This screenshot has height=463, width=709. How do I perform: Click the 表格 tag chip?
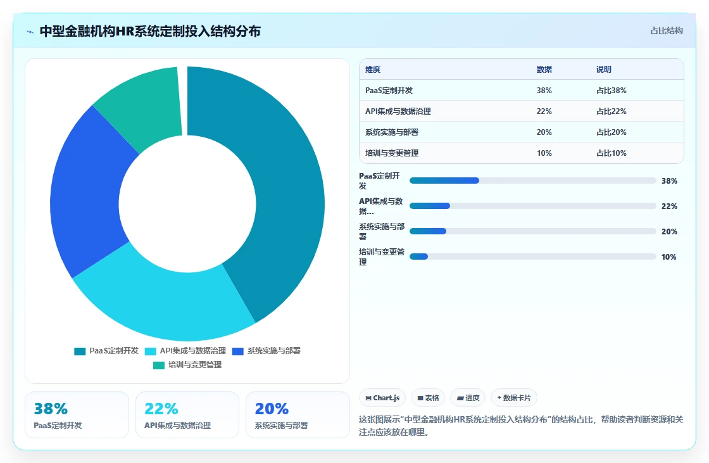pyautogui.click(x=428, y=398)
